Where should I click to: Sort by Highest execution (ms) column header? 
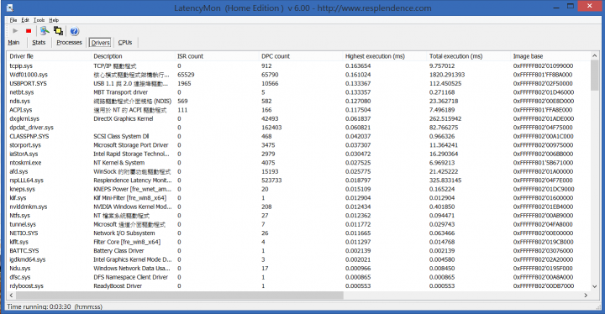click(385, 56)
